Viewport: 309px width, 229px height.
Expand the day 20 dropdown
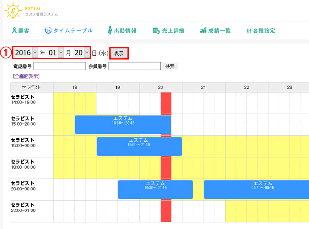[82, 53]
